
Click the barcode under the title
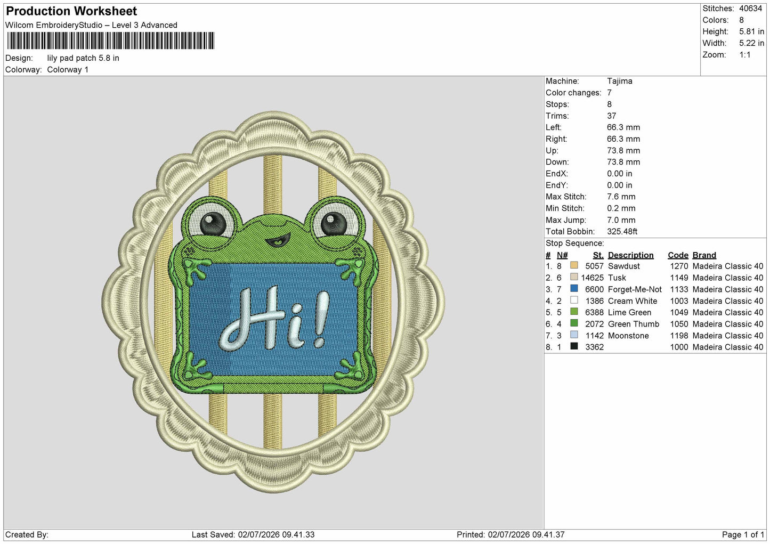110,41
